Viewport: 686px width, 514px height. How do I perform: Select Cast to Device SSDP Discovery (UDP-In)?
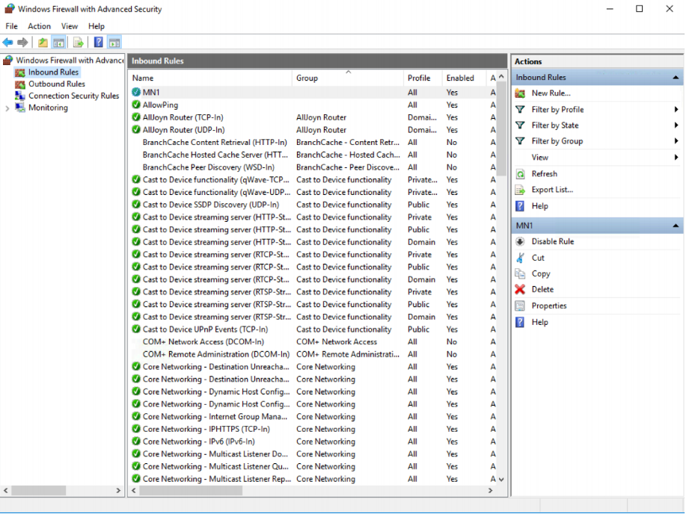coord(313,205)
